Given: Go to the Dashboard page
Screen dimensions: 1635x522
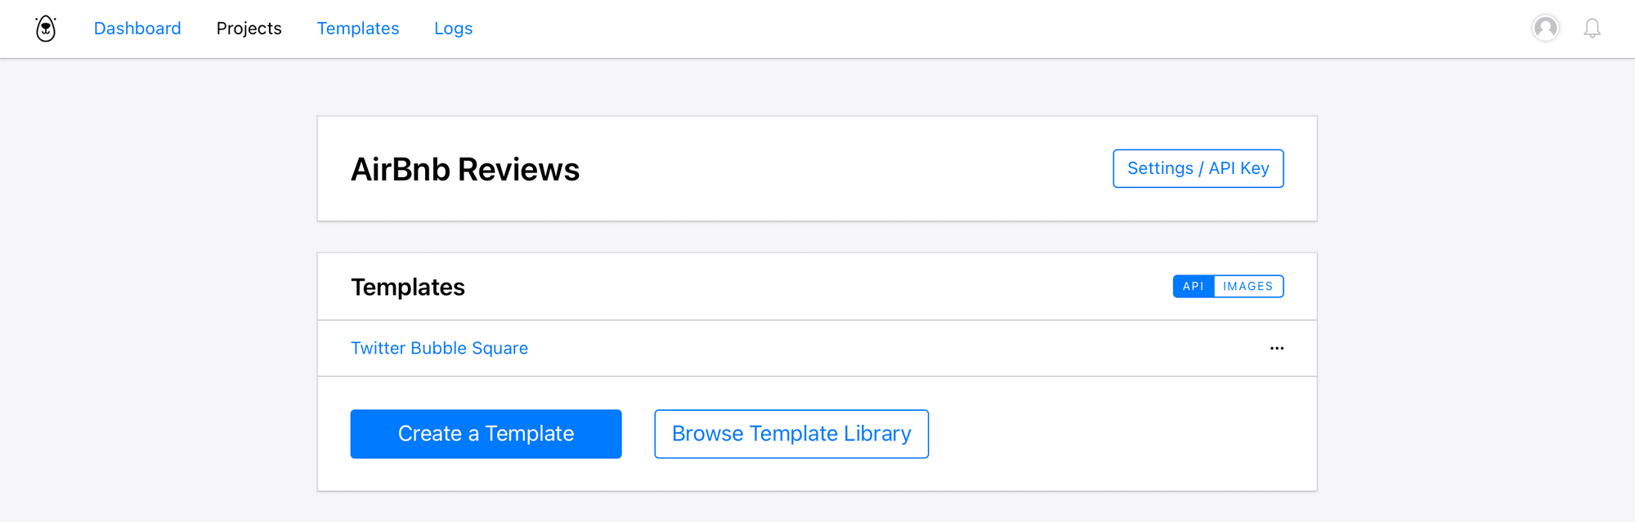Looking at the screenshot, I should [137, 29].
